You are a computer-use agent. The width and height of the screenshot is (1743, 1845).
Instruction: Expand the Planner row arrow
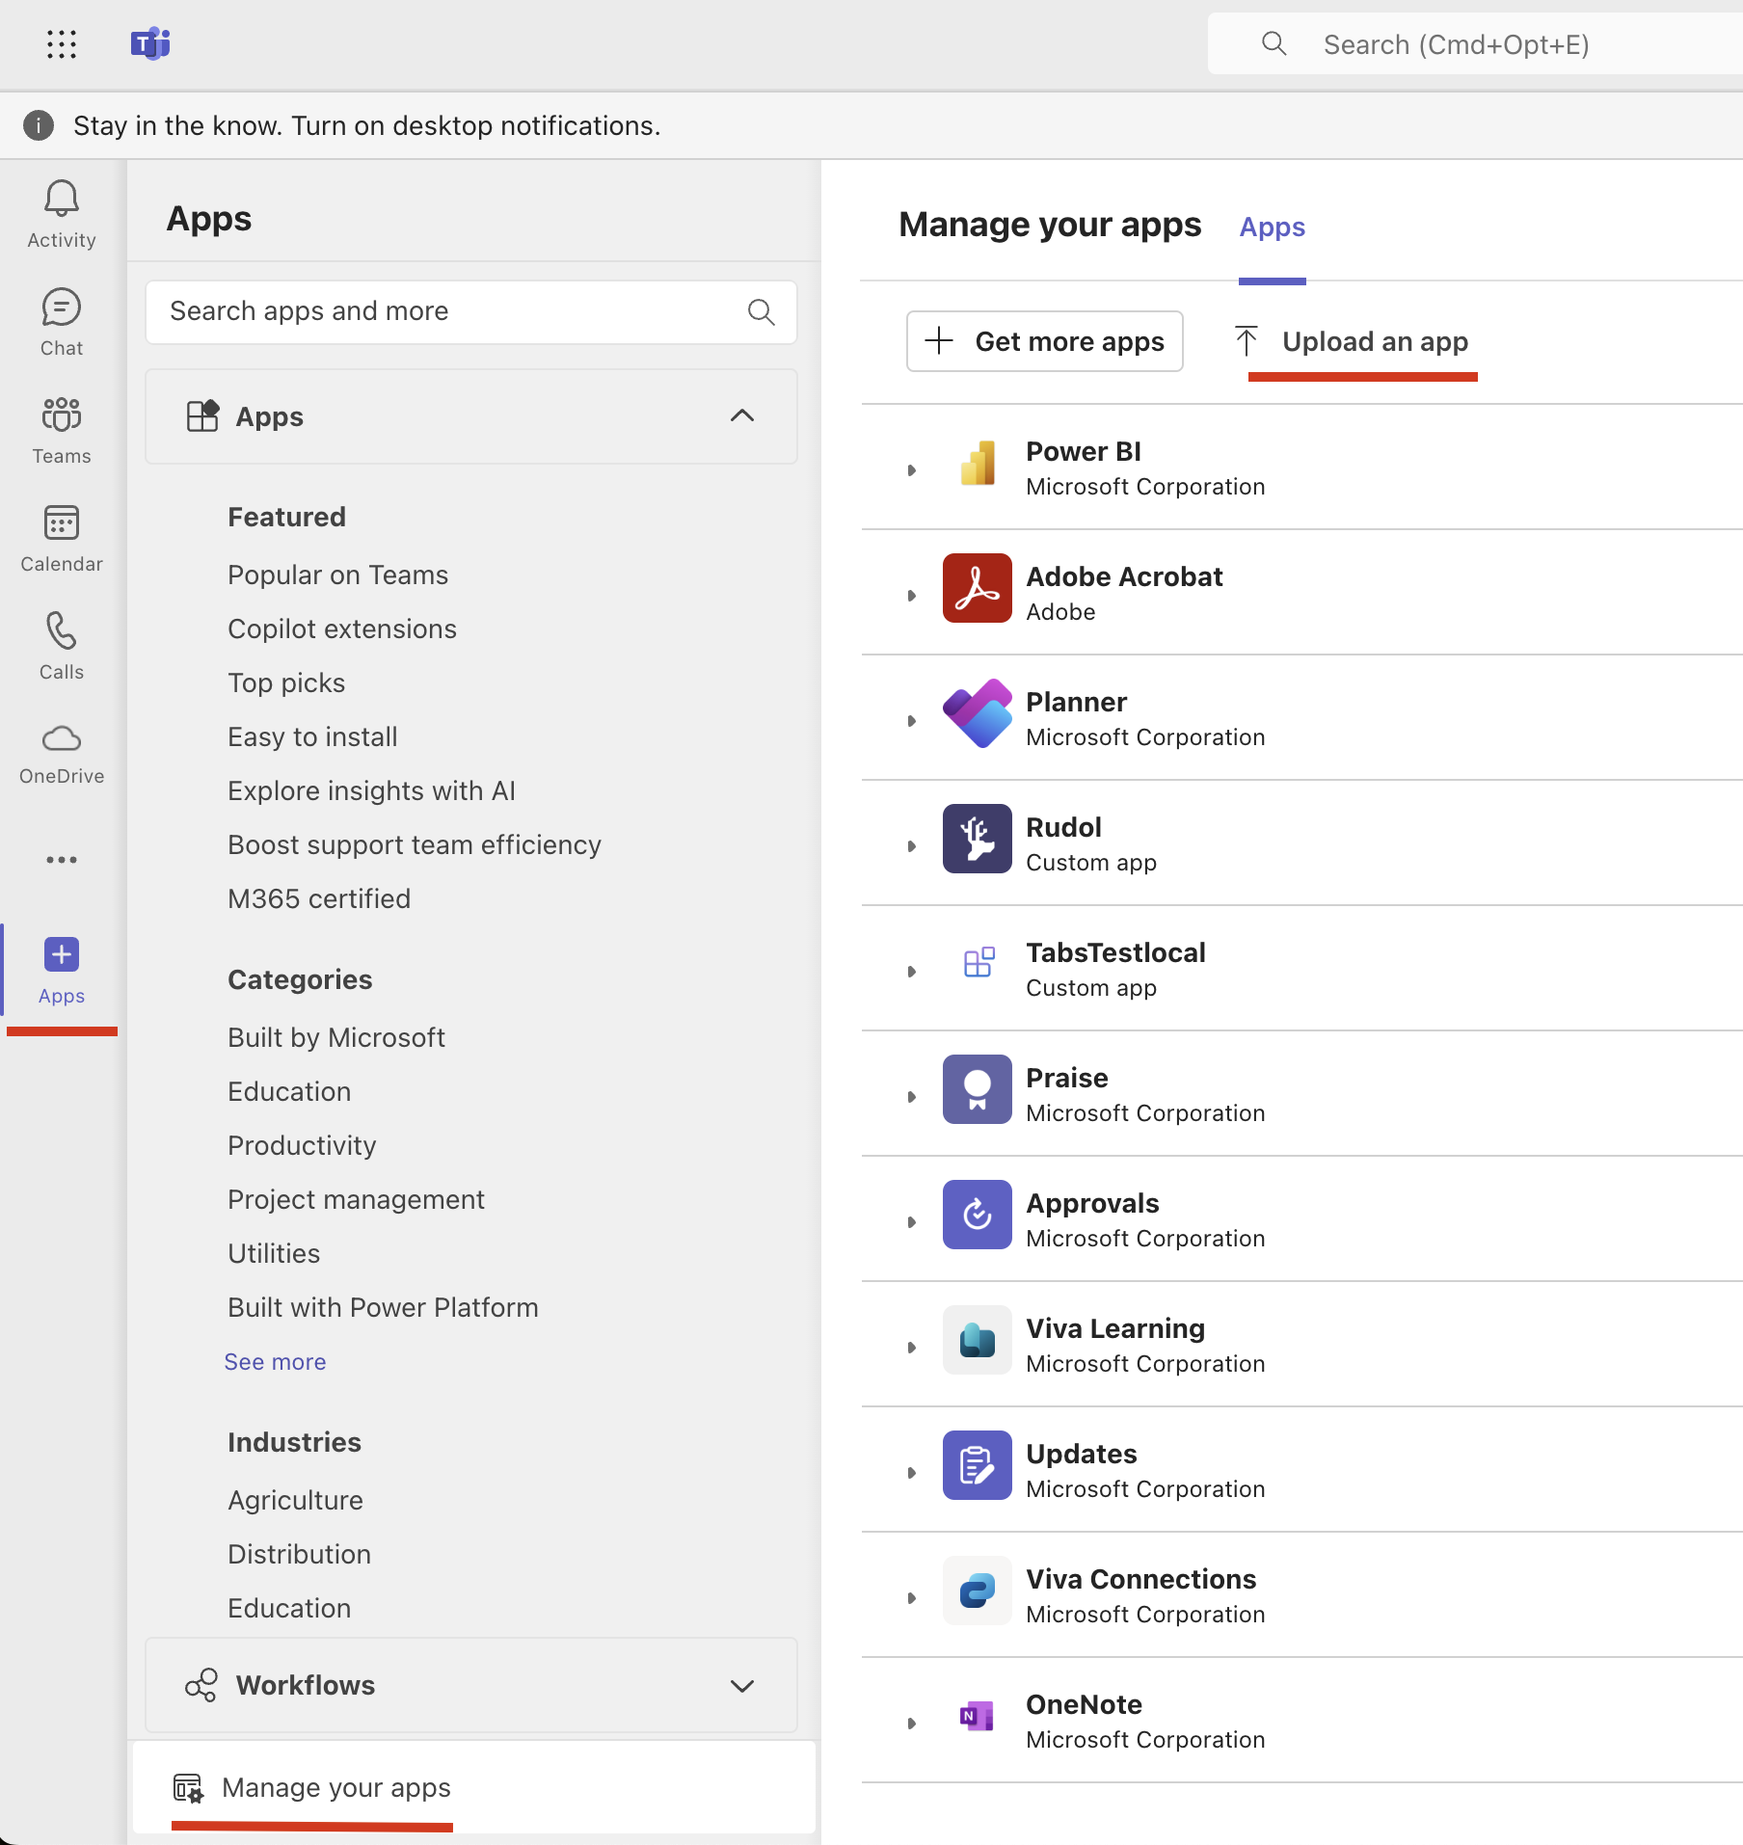(x=911, y=721)
